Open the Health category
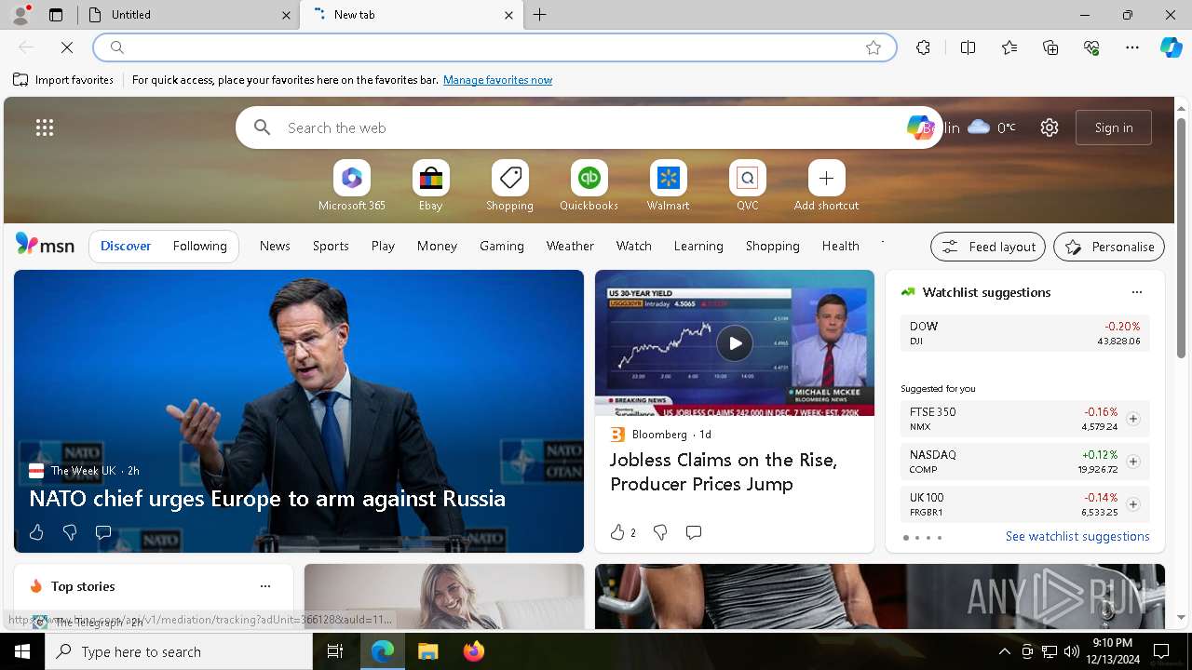Viewport: 1192px width, 670px height. point(840,246)
